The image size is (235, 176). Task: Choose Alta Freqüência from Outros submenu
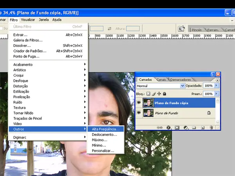pos(106,129)
